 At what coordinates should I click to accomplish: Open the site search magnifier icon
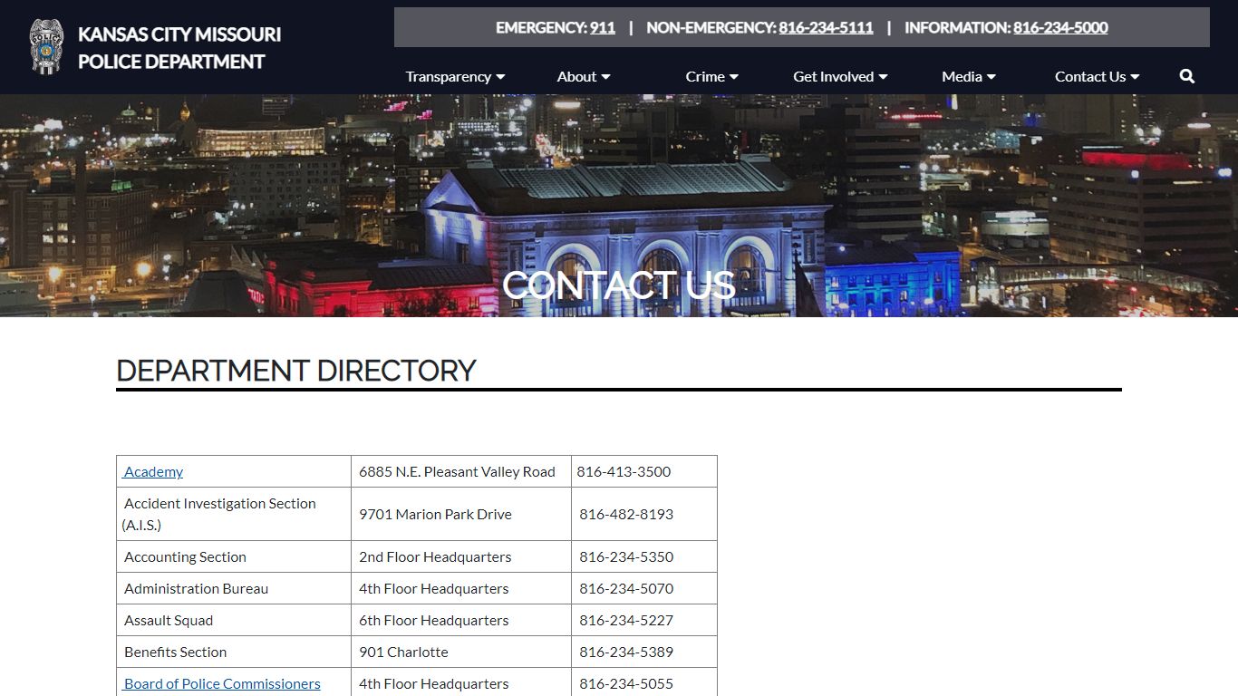click(x=1187, y=77)
